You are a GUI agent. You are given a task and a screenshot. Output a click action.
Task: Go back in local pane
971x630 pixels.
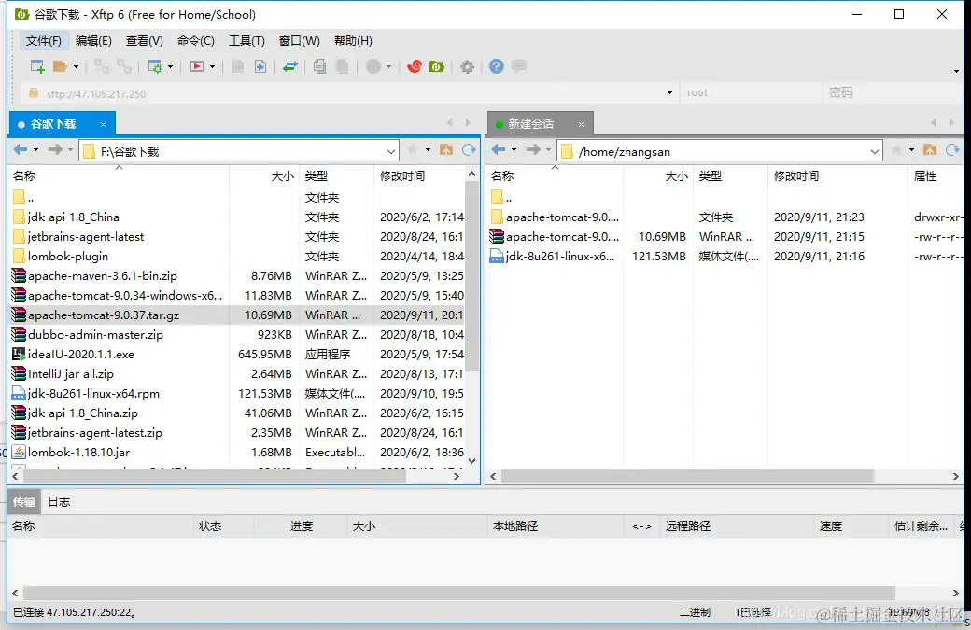click(x=21, y=149)
